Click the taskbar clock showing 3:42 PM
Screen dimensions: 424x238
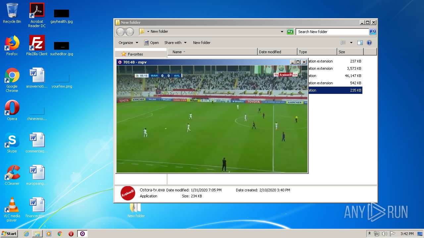point(407,234)
